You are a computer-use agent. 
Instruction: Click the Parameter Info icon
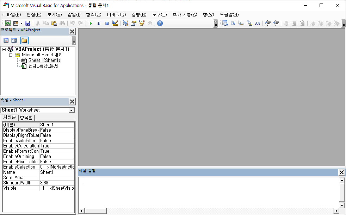point(249,23)
